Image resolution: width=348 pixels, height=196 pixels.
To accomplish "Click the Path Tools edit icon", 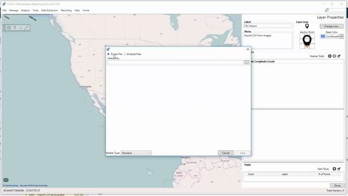I will coord(339,169).
